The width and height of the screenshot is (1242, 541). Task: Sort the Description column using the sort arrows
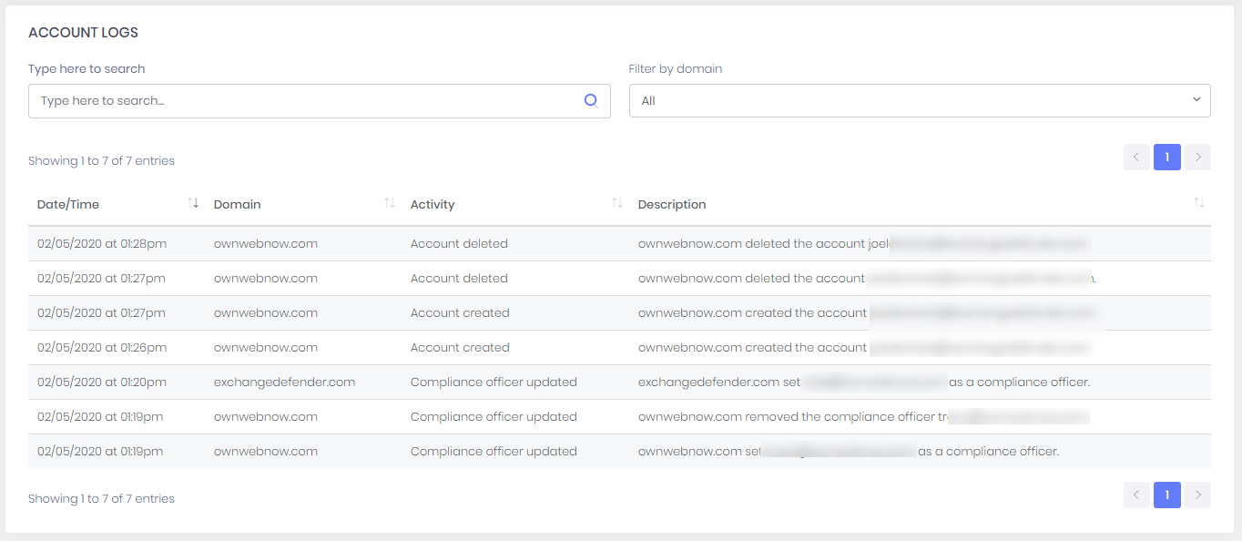1198,203
